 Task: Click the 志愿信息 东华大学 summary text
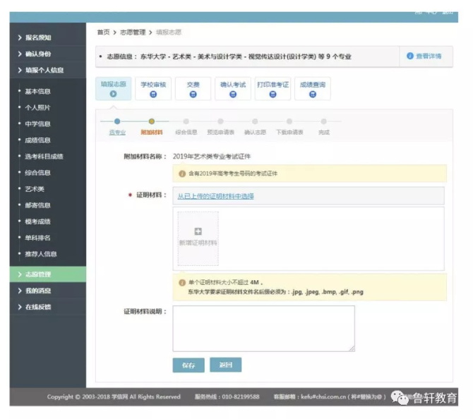point(229,56)
